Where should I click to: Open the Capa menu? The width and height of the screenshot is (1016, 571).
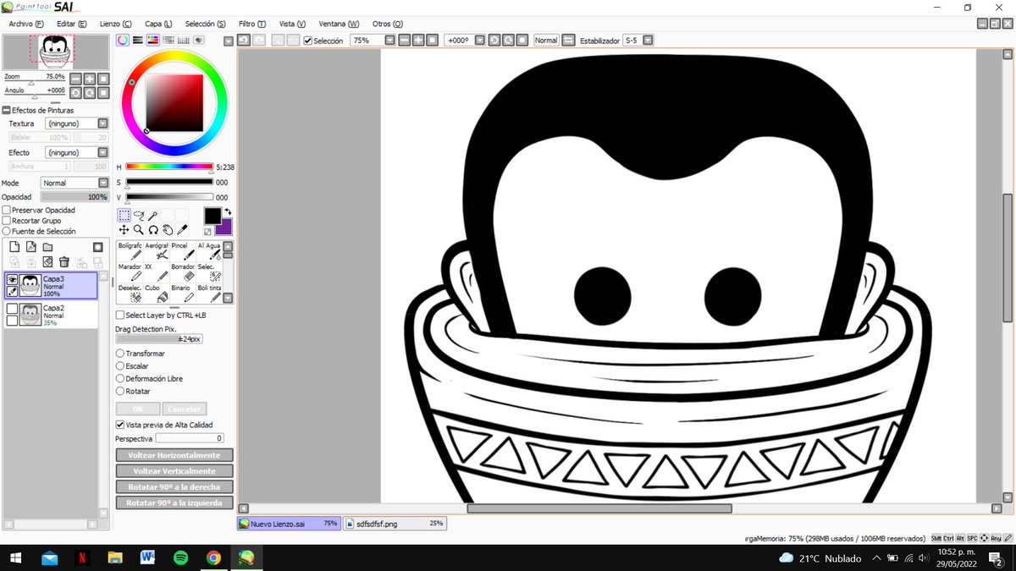pyautogui.click(x=157, y=24)
